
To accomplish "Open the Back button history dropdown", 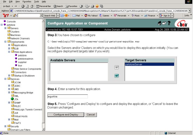I will click(x=12, y=6).
